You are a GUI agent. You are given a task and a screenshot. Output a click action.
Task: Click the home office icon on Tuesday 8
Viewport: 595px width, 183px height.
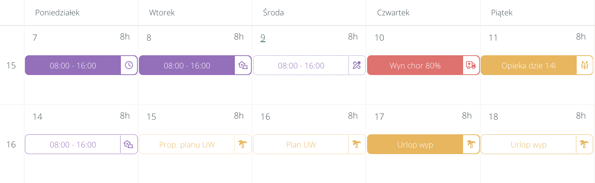tap(243, 65)
